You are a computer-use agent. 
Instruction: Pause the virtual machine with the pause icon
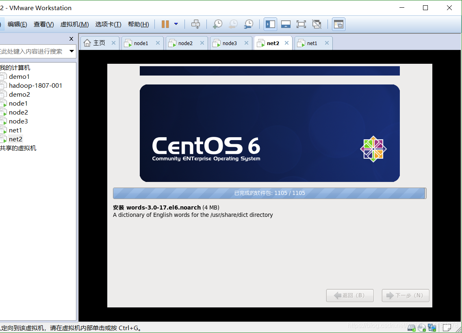[x=165, y=24]
